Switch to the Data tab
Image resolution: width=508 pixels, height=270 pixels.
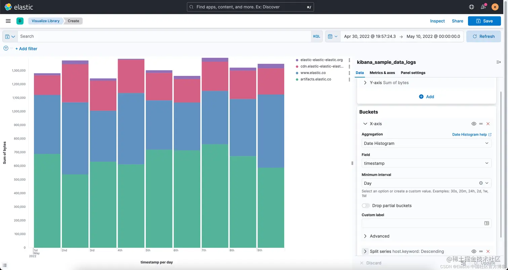[359, 73]
